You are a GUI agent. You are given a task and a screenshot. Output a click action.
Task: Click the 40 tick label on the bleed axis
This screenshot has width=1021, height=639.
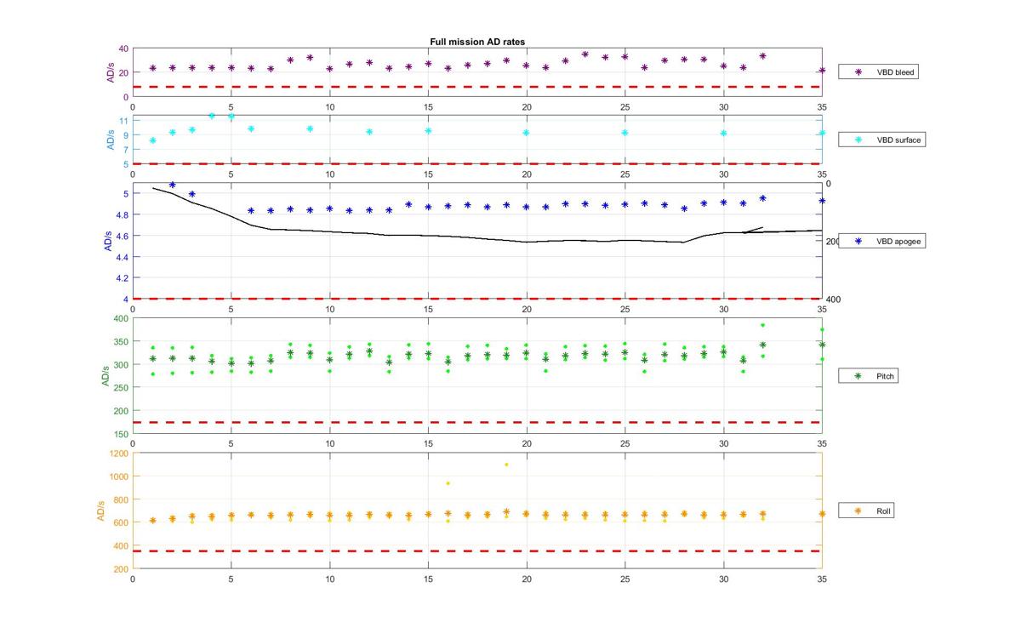pyautogui.click(x=124, y=49)
